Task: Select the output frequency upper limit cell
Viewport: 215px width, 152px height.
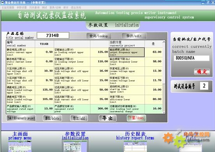Action: tap(127, 52)
